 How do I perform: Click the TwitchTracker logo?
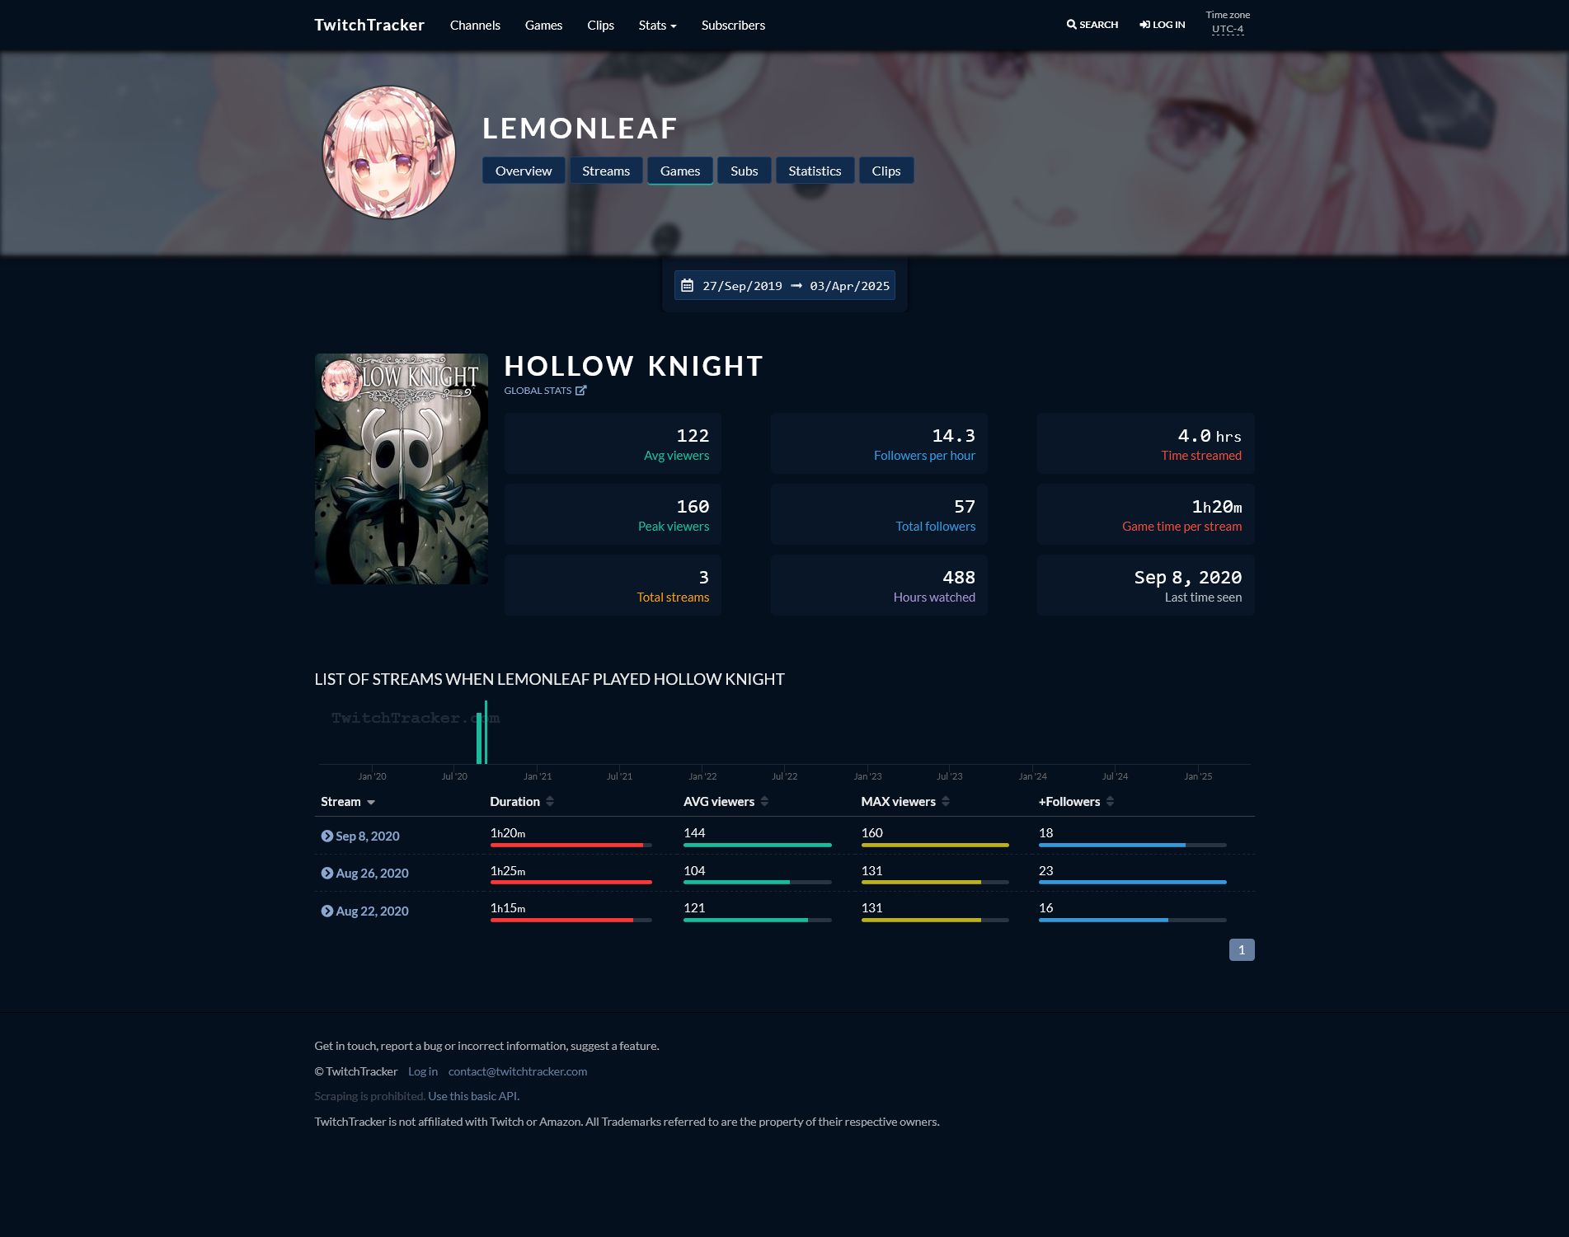pos(369,25)
